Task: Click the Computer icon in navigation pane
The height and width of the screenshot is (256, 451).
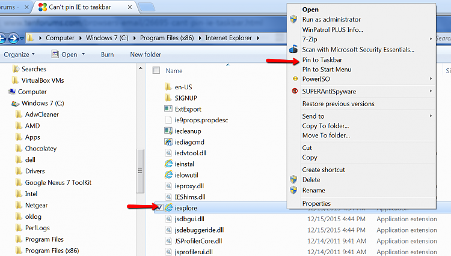Action: [x=12, y=92]
